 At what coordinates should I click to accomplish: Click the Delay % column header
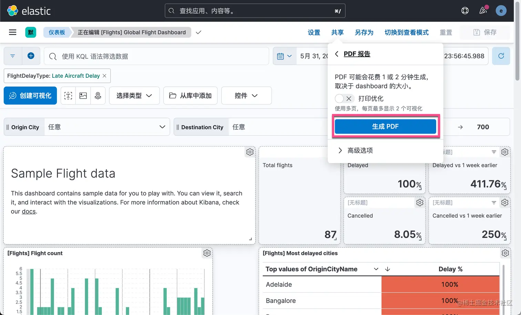[x=450, y=269]
